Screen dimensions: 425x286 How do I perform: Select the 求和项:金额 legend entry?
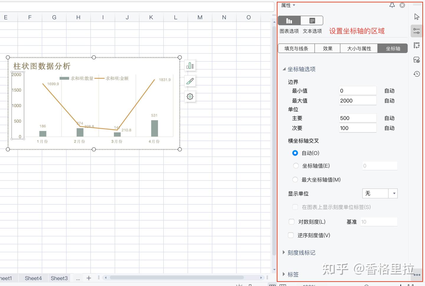coord(112,78)
